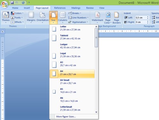The height and width of the screenshot is (120, 159).
Task: Click the Redo icon in Quick Access
Action: point(23,3)
